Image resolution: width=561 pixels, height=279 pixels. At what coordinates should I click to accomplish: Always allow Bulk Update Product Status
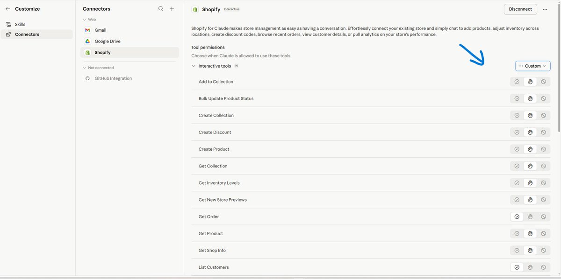tap(517, 98)
